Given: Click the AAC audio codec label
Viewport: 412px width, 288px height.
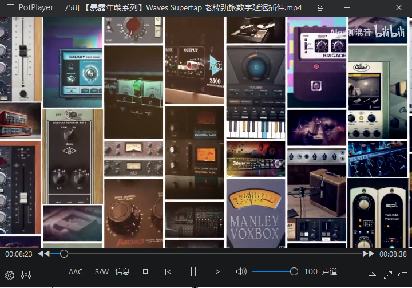Looking at the screenshot, I should tap(76, 272).
